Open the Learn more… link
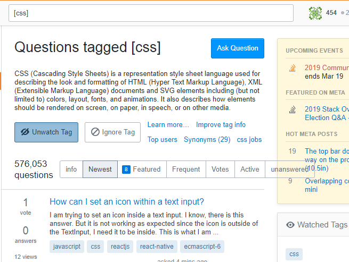The width and height of the screenshot is (349, 262). [x=168, y=125]
